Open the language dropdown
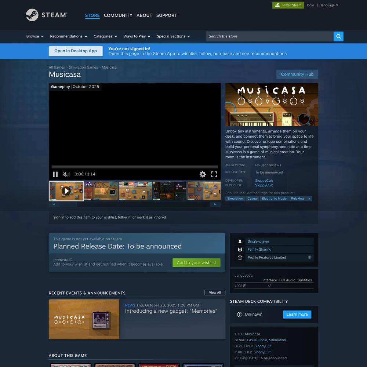Screen dimensions: 367x367 329,5
